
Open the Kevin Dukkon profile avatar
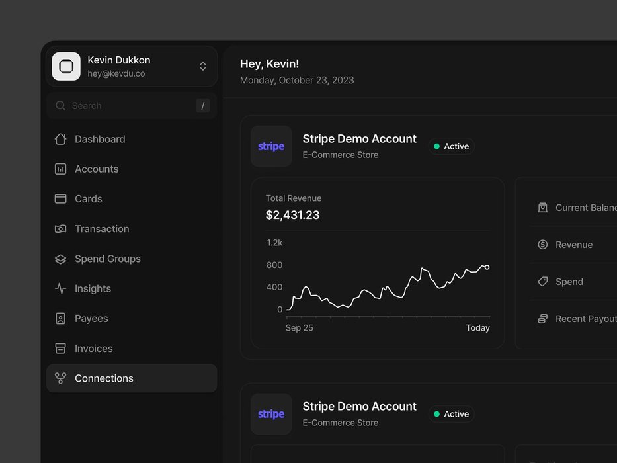point(66,66)
